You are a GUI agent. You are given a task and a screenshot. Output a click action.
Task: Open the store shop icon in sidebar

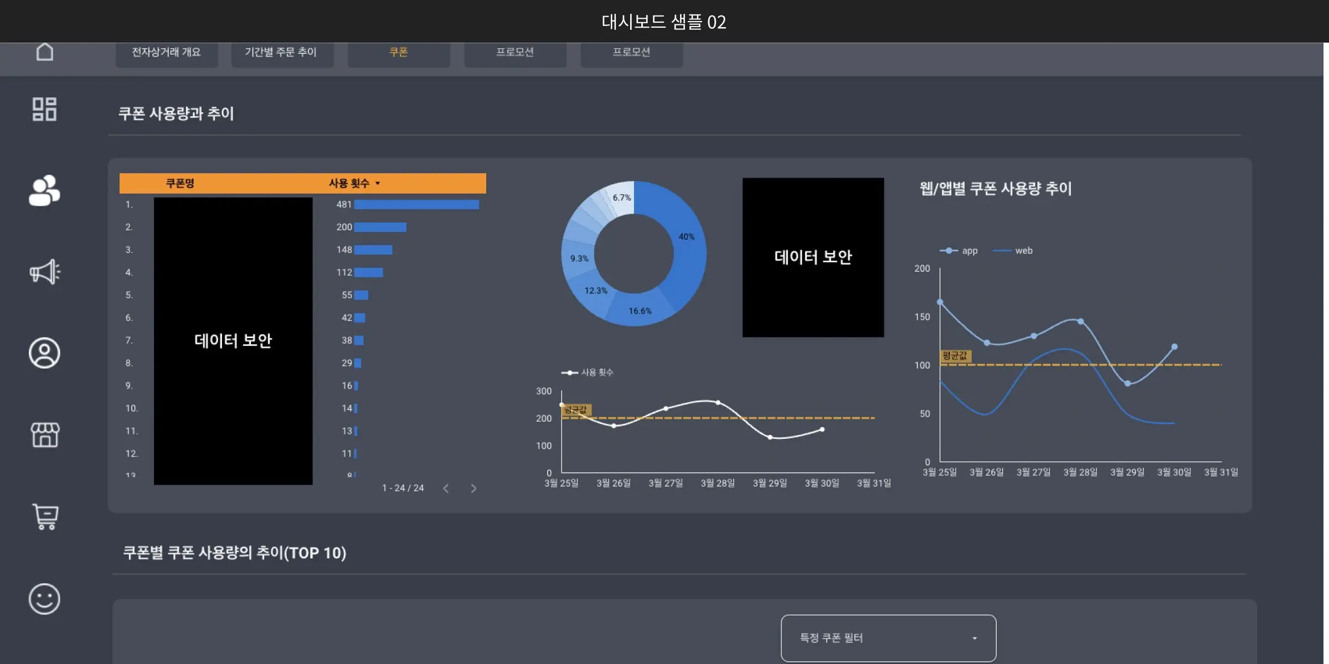coord(45,435)
